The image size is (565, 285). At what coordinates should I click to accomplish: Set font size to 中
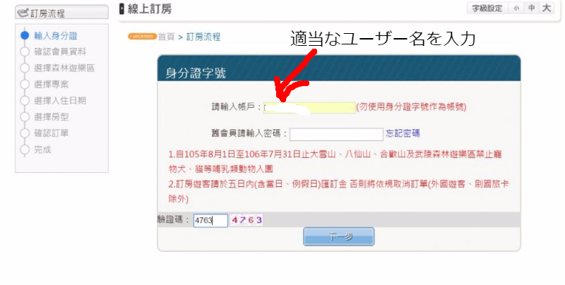point(532,8)
